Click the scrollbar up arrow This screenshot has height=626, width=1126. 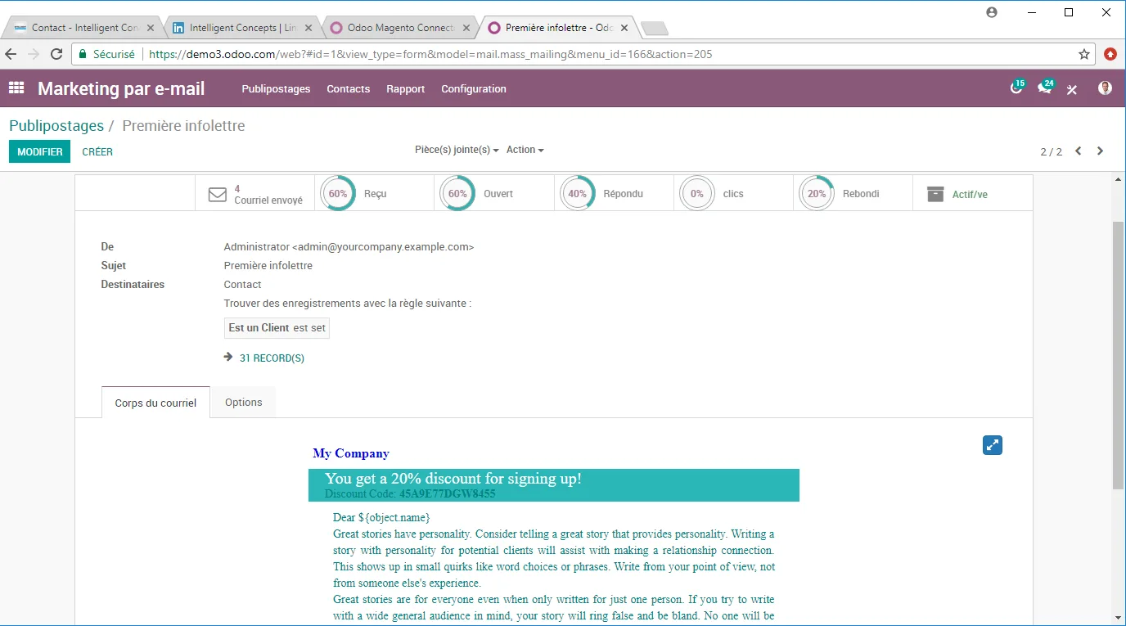[1118, 179]
